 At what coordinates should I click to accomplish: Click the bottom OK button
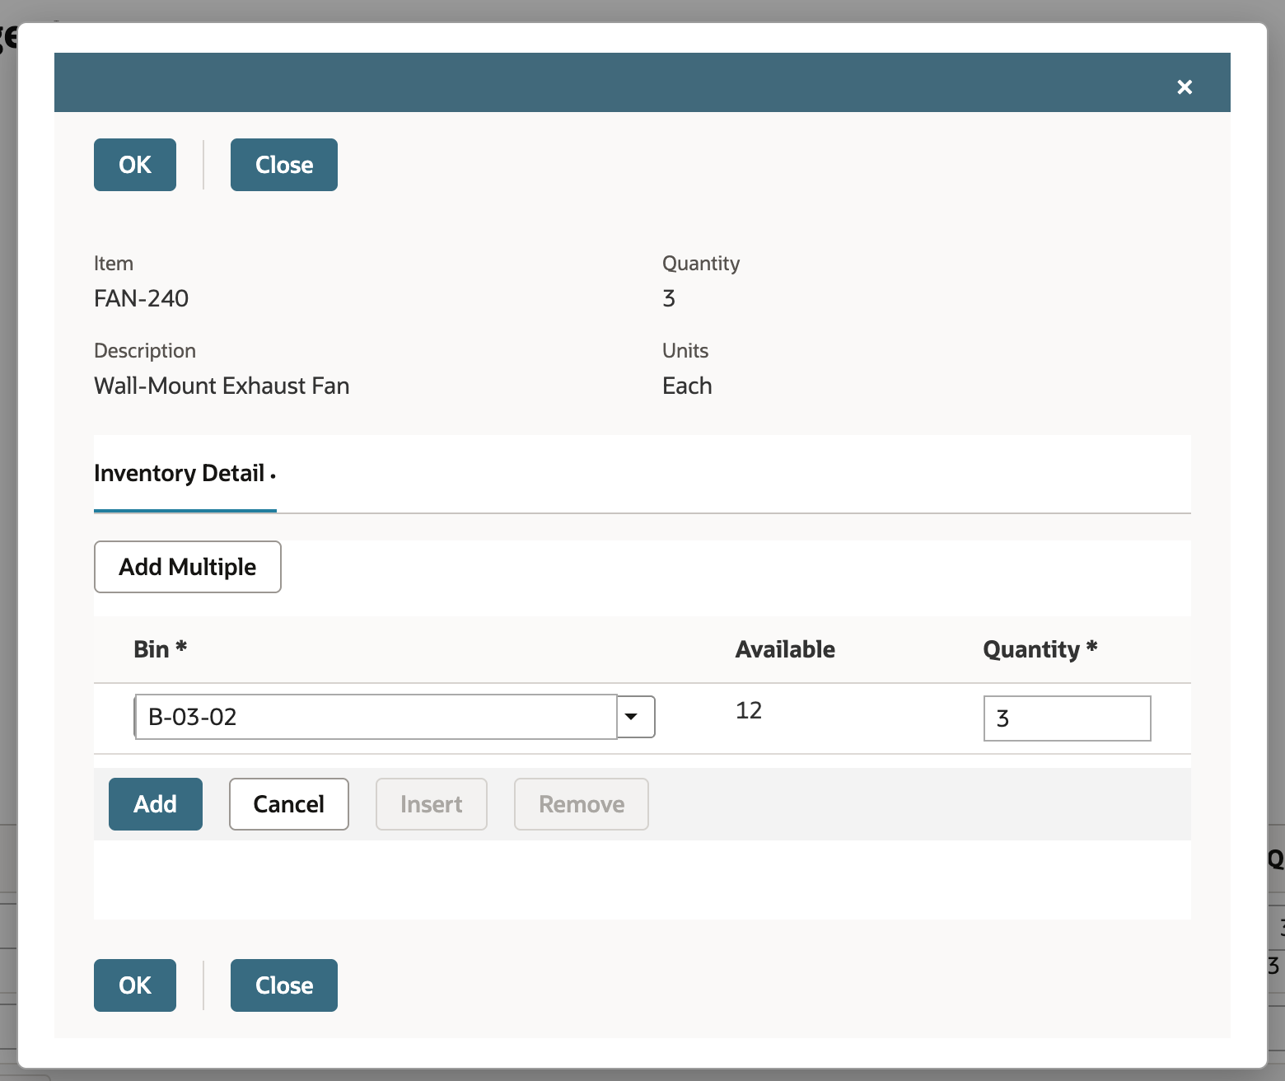(135, 985)
